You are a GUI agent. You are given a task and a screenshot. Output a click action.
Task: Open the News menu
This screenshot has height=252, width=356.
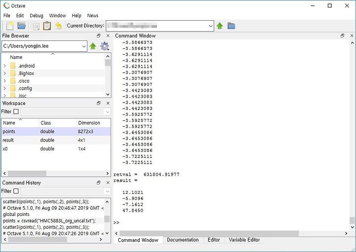[92, 16]
